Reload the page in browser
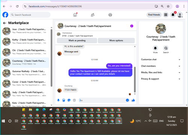 tap(17, 6)
